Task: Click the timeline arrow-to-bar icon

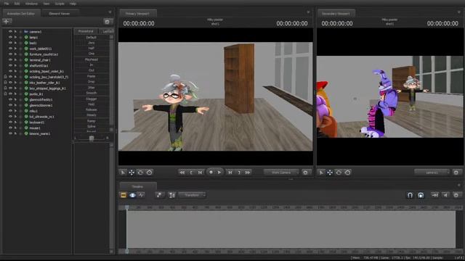Action: tap(435, 195)
